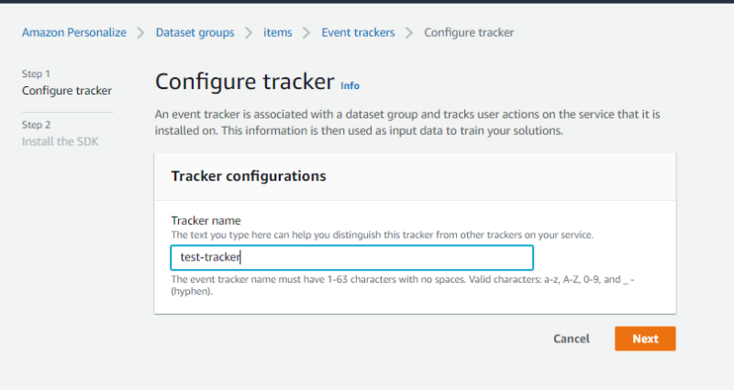Click the event tracker description paragraph

point(406,123)
